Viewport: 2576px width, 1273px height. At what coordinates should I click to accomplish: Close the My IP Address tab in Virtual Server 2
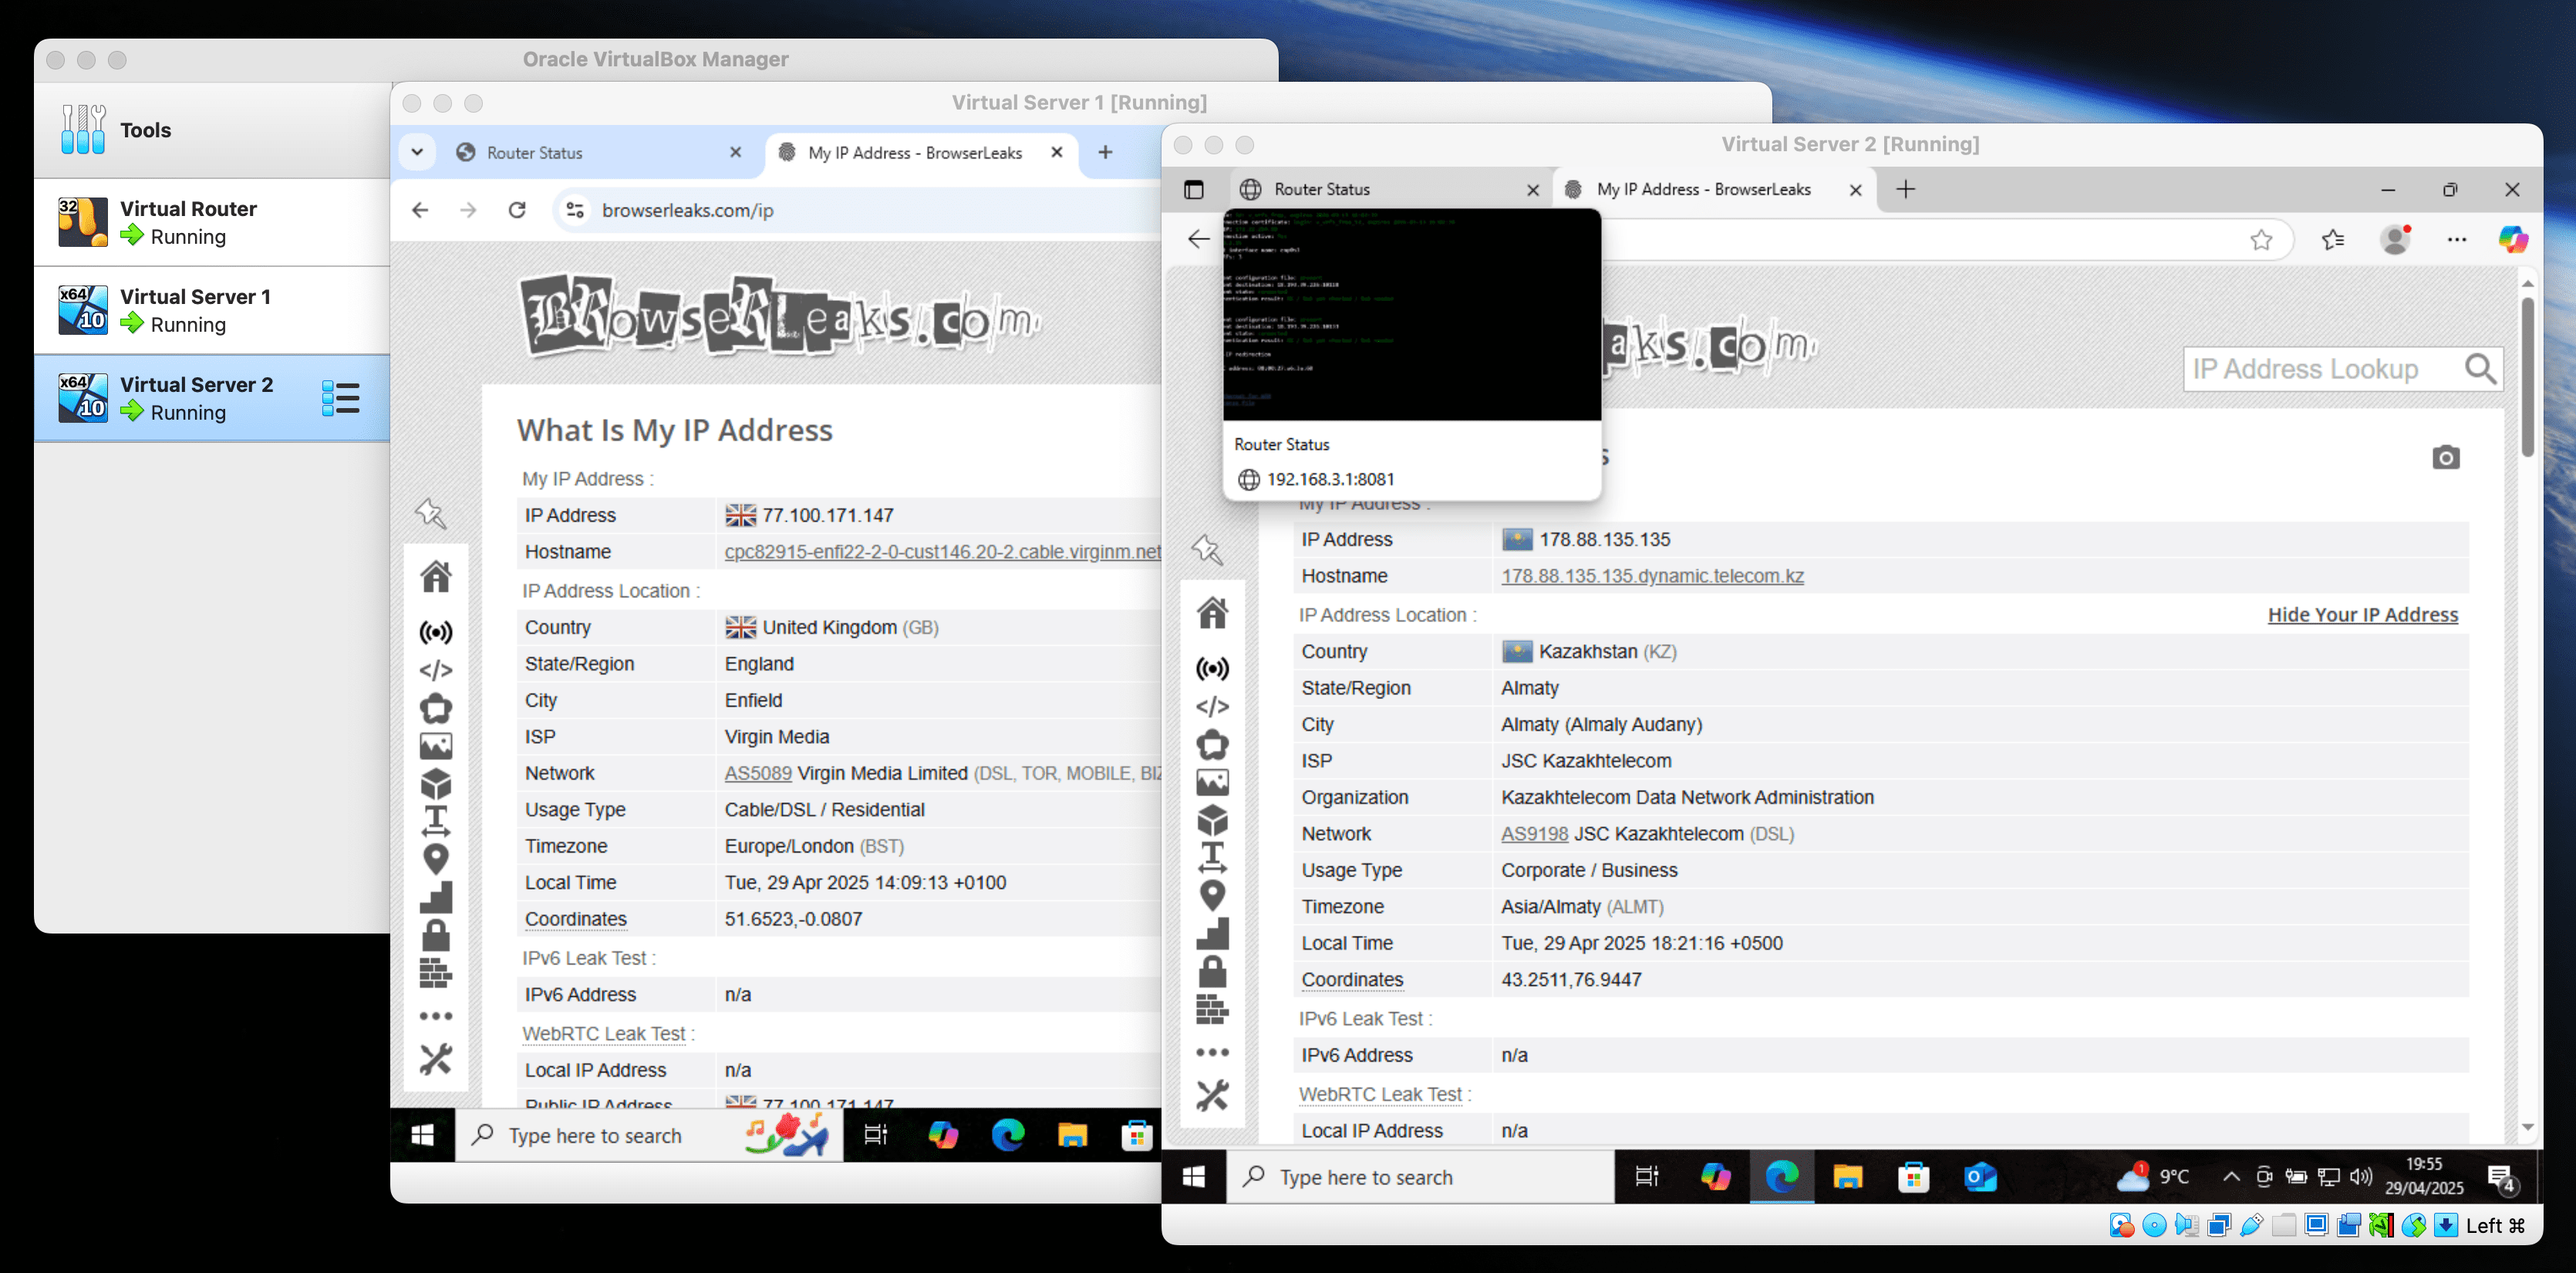coord(1856,189)
